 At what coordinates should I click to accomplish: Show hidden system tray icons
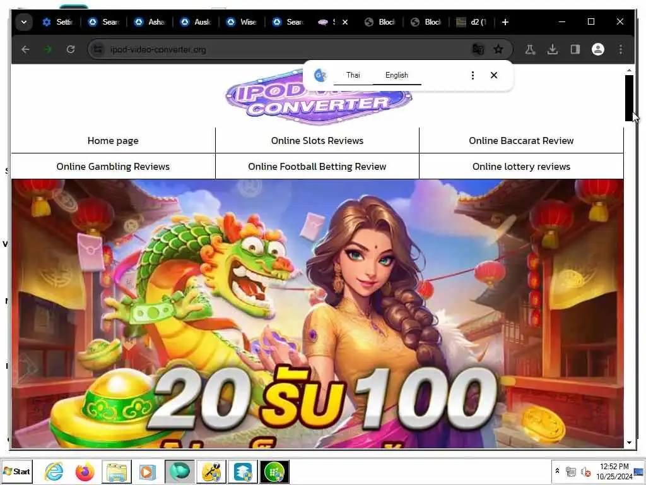[x=558, y=471]
